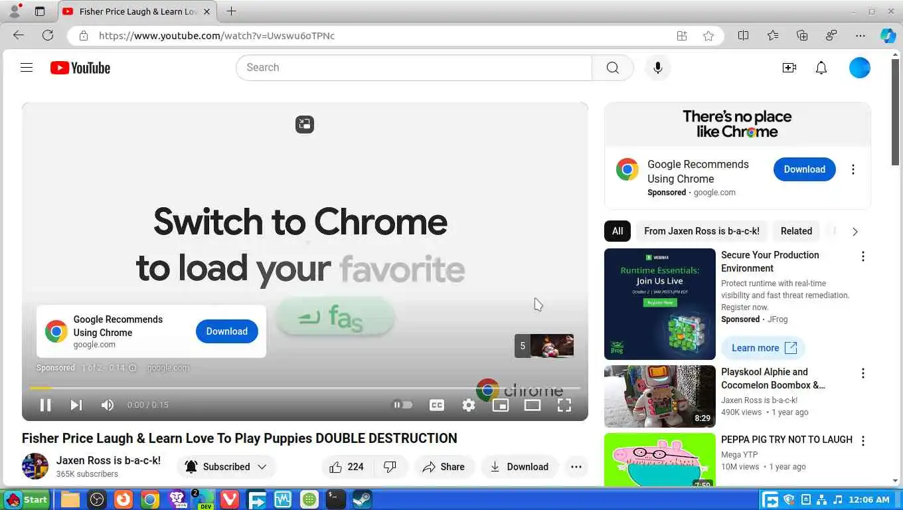The height and width of the screenshot is (510, 903).
Task: Open the ad info icon next to Sponsored
Action: pos(132,368)
